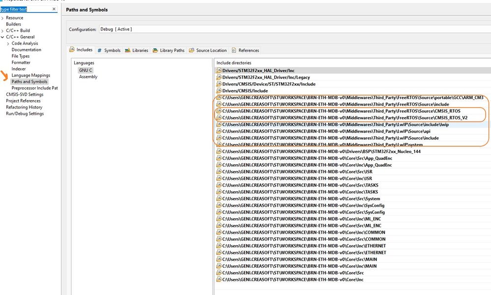Select the last Core\Src include path text

pos(293,273)
